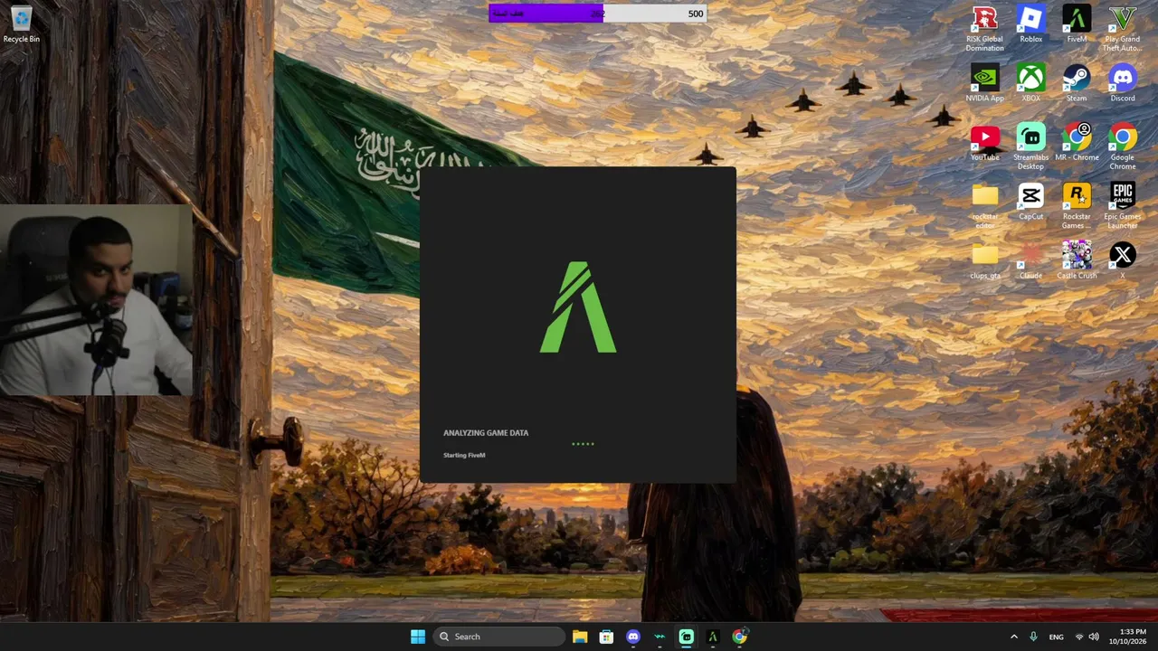This screenshot has height=651, width=1158.
Task: Open Play Grand Theft Auto shortcut
Action: point(1123,29)
